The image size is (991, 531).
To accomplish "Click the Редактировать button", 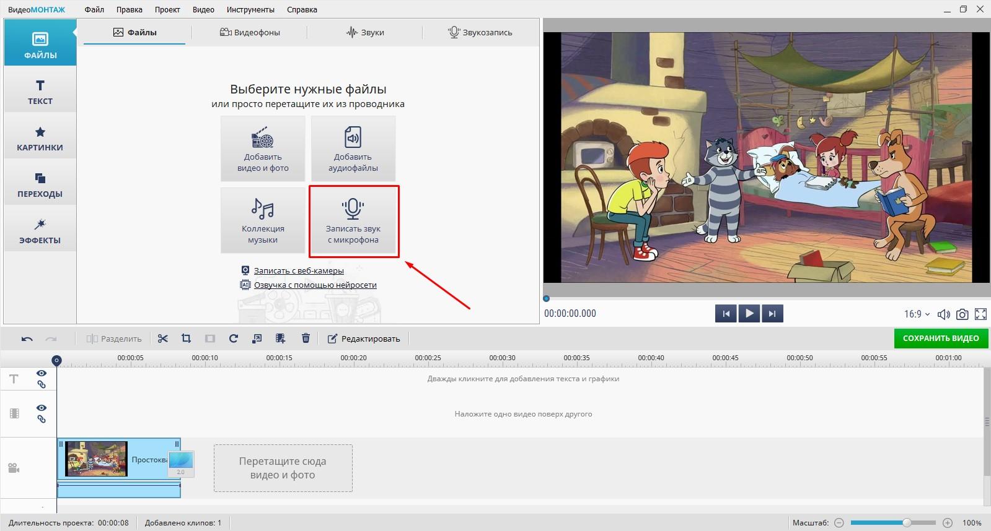I will click(364, 339).
